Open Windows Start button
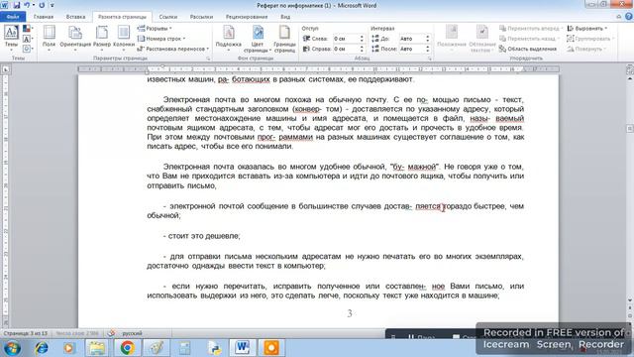The image size is (634, 357). pyautogui.click(x=12, y=348)
